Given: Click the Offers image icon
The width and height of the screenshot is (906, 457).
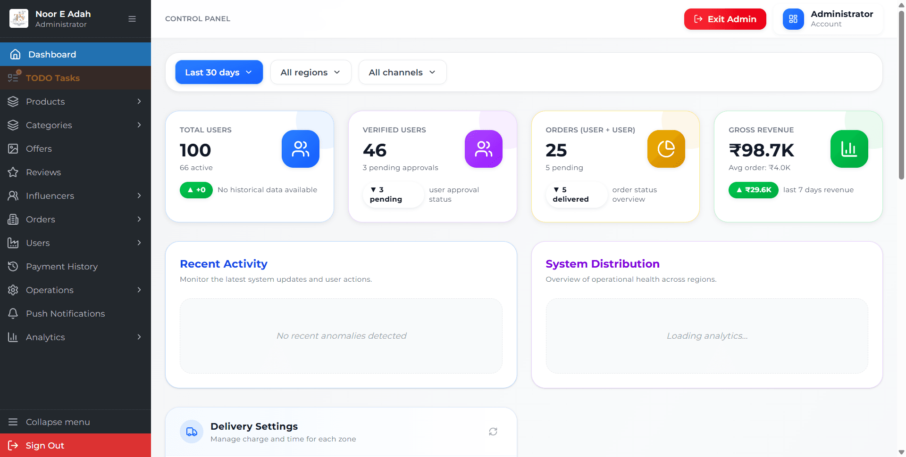Looking at the screenshot, I should coord(13,148).
